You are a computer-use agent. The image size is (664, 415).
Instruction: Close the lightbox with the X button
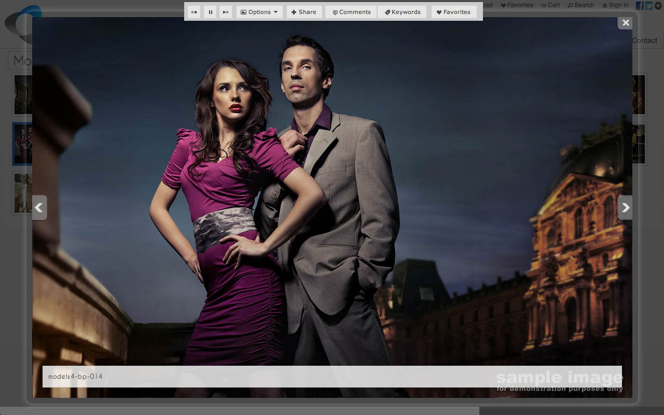[625, 23]
